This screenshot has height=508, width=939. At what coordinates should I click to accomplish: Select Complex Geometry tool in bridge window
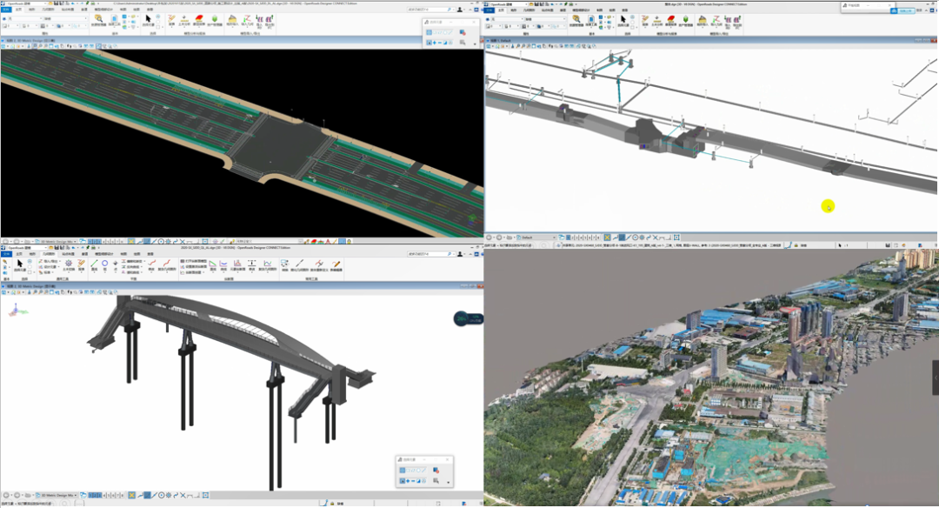pyautogui.click(x=166, y=263)
